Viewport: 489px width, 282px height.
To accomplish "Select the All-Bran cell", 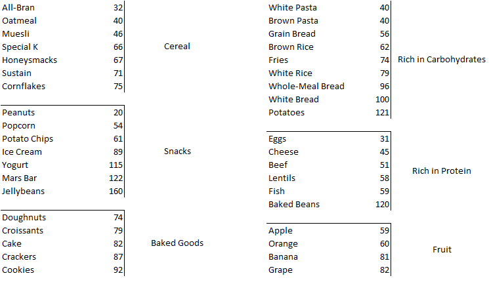I will pyautogui.click(x=18, y=8).
